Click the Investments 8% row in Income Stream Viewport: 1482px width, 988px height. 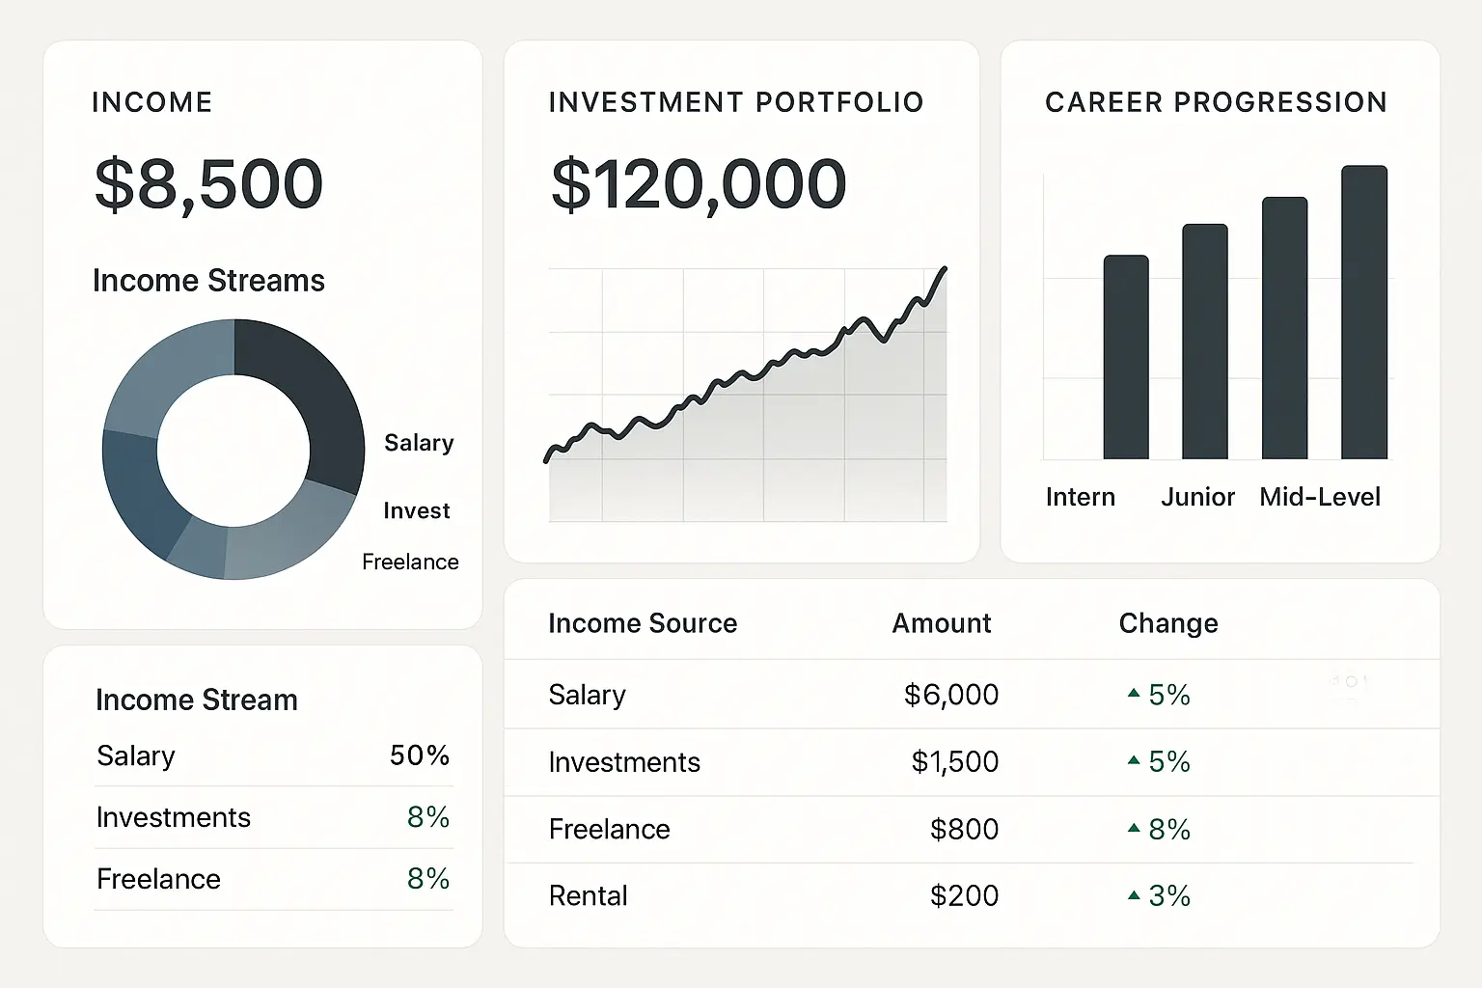point(273,817)
